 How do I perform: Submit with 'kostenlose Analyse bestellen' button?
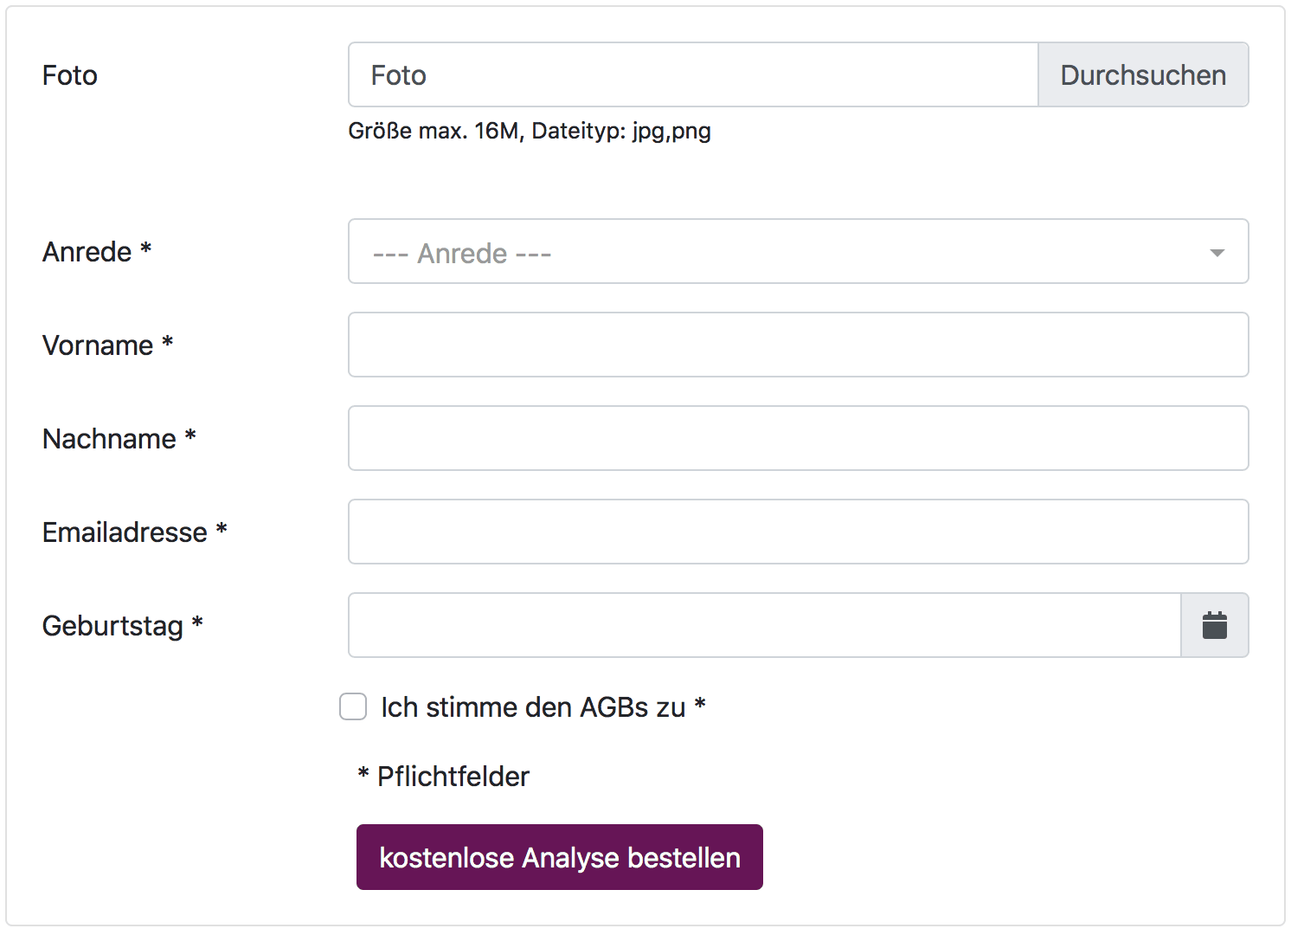click(559, 857)
